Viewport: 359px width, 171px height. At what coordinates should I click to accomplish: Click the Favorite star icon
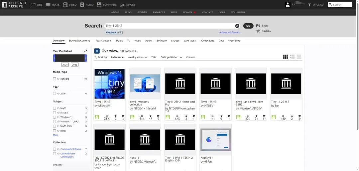[x=258, y=31]
